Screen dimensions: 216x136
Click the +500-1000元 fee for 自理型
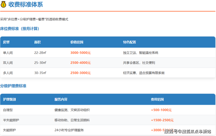tap(161, 110)
